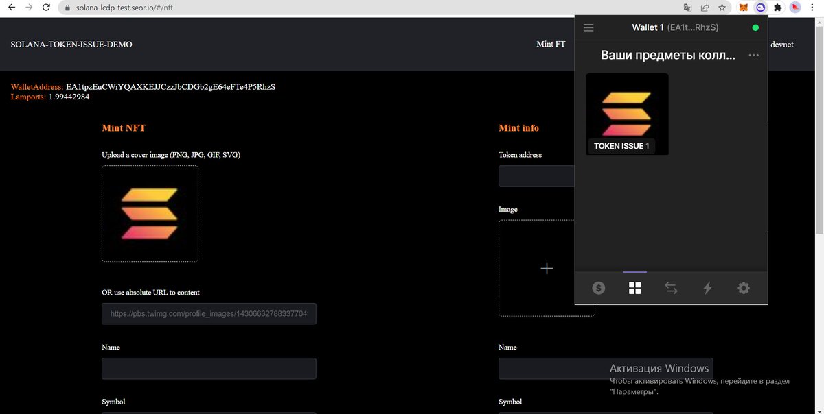Click the lightning activity icon in Phantom
This screenshot has height=414, width=824.
pyautogui.click(x=707, y=288)
